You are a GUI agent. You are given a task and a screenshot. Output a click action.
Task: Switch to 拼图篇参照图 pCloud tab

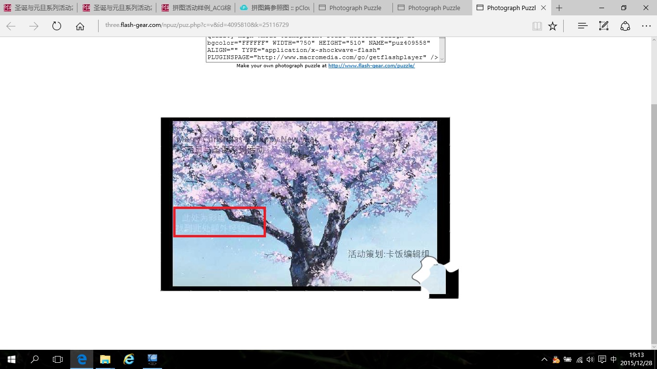(275, 8)
